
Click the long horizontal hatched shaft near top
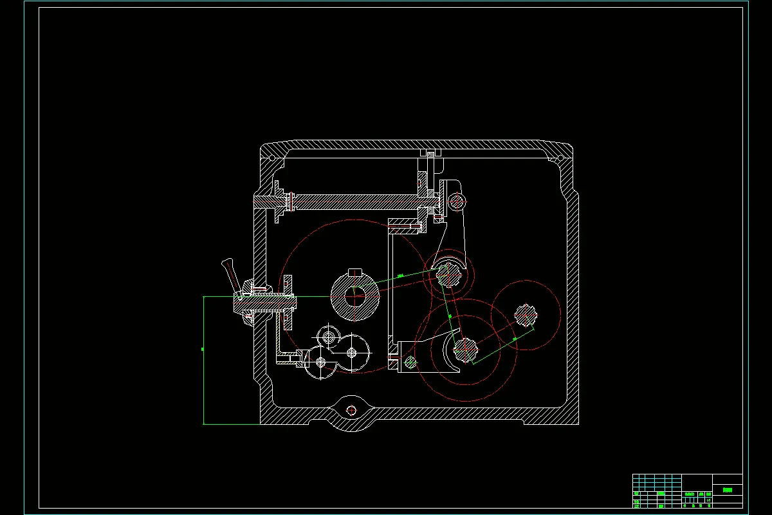click(x=358, y=201)
